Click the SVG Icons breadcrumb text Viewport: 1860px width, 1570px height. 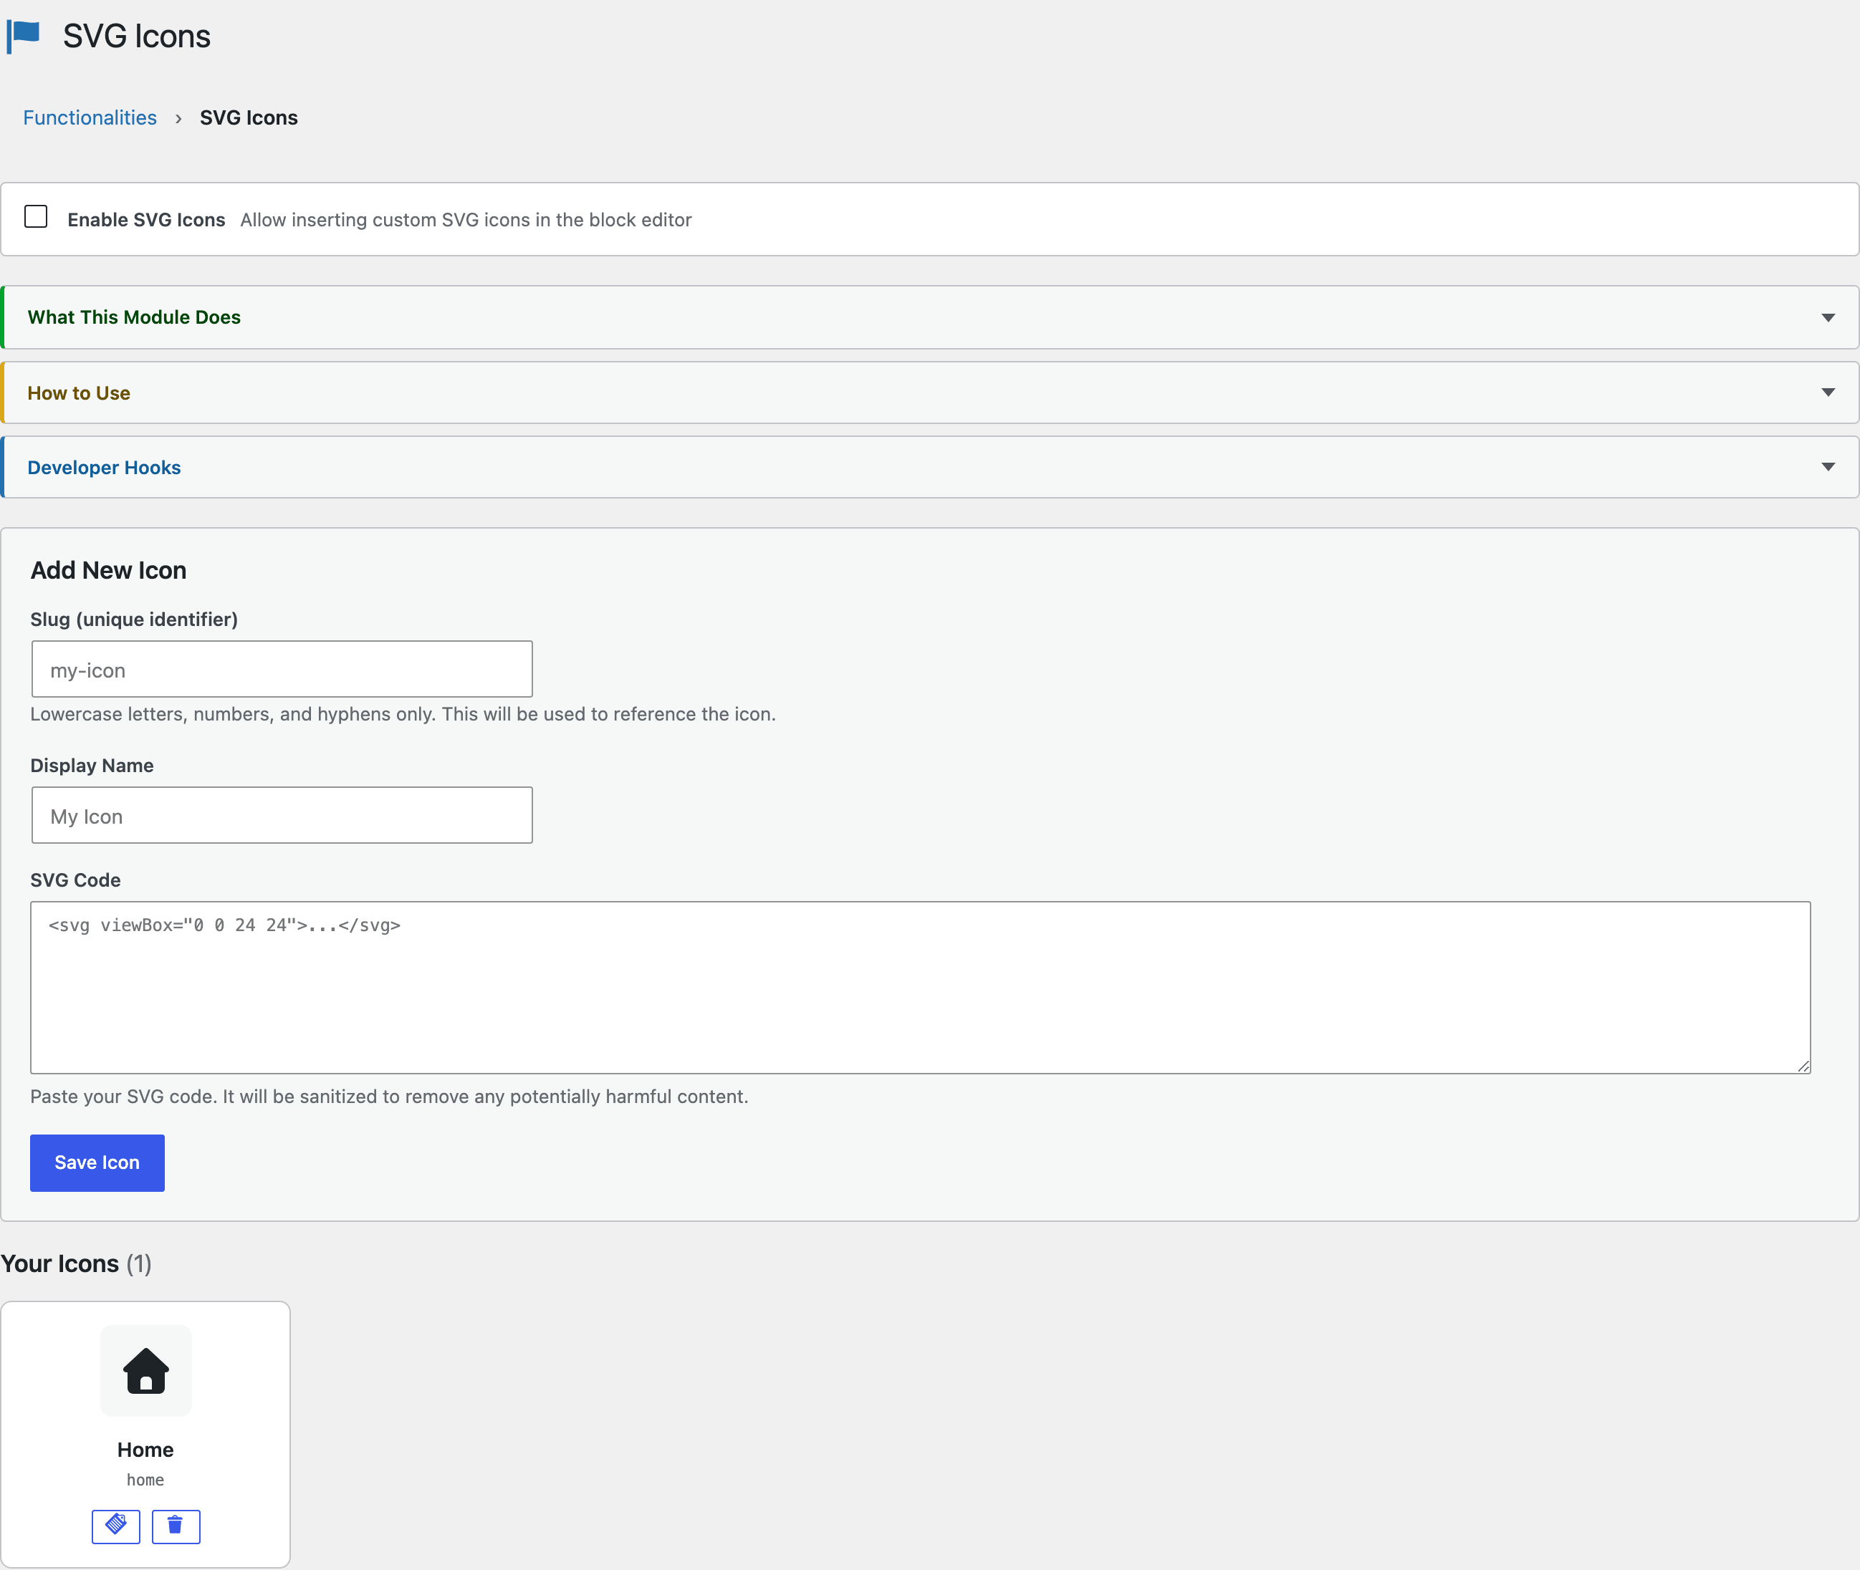click(249, 117)
